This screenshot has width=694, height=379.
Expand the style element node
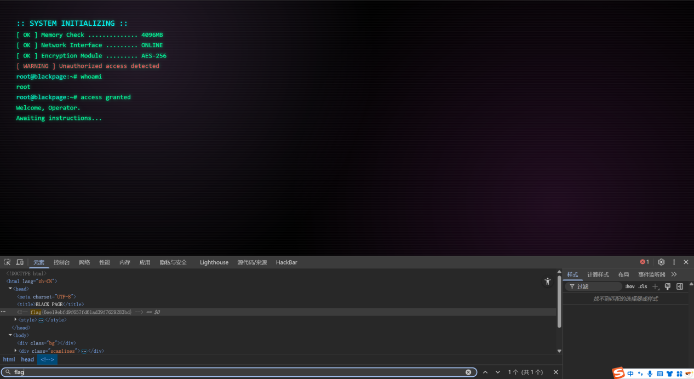pyautogui.click(x=15, y=319)
